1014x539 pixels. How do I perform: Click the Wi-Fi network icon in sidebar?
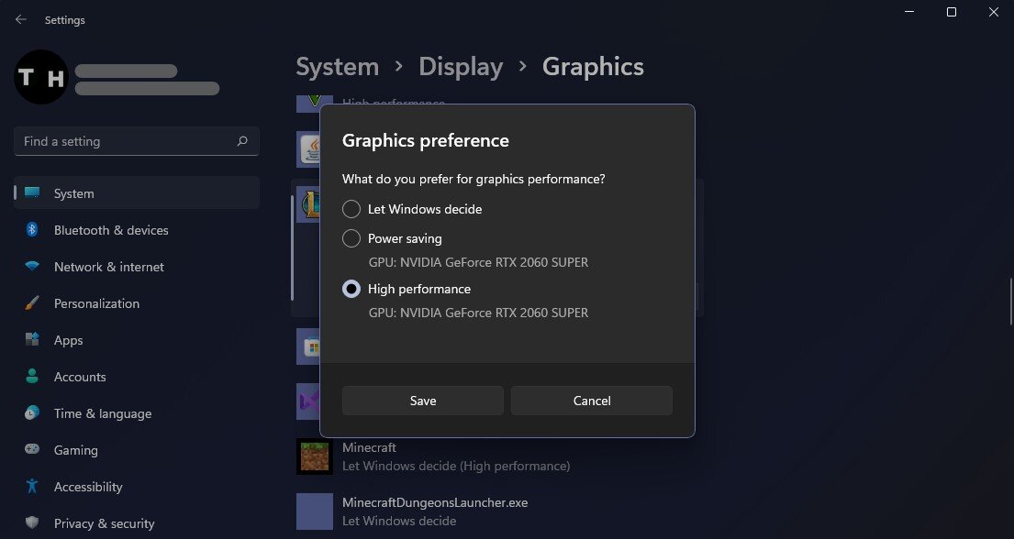pyautogui.click(x=32, y=266)
